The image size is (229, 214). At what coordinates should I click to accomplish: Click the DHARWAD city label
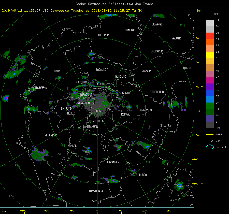(66, 109)
